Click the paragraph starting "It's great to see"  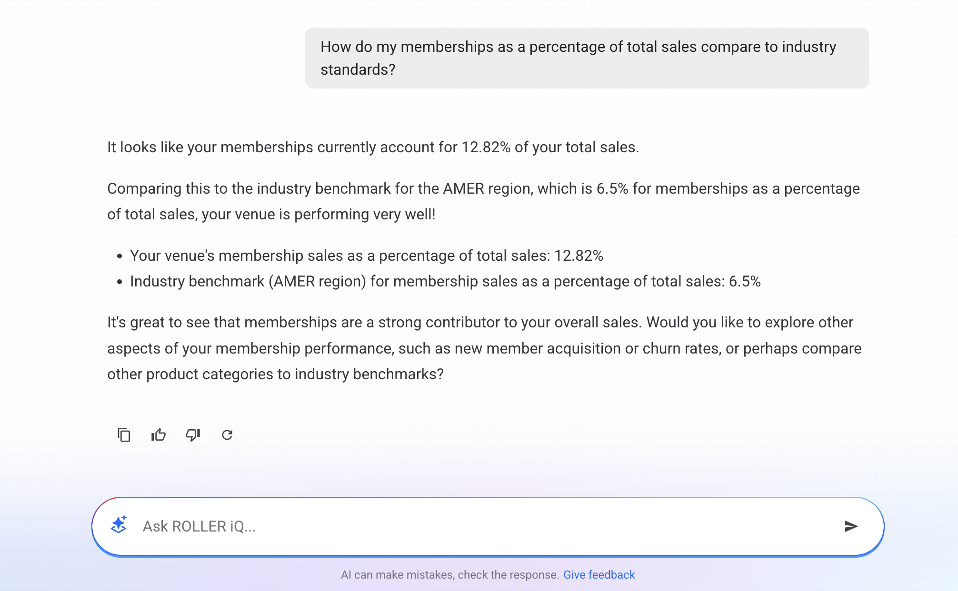pos(484,348)
